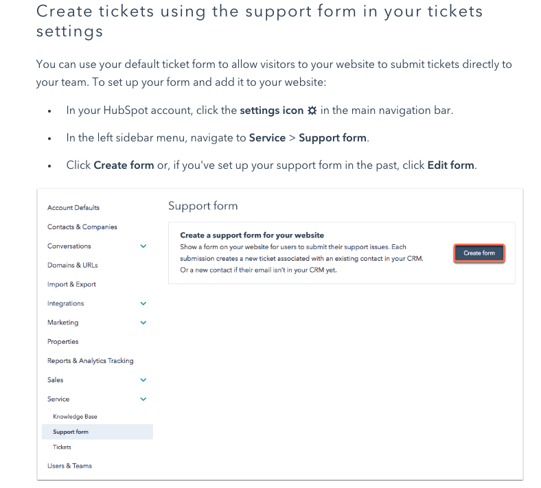Expand the Marketing chevron
The width and height of the screenshot is (541, 488).
pyautogui.click(x=143, y=323)
